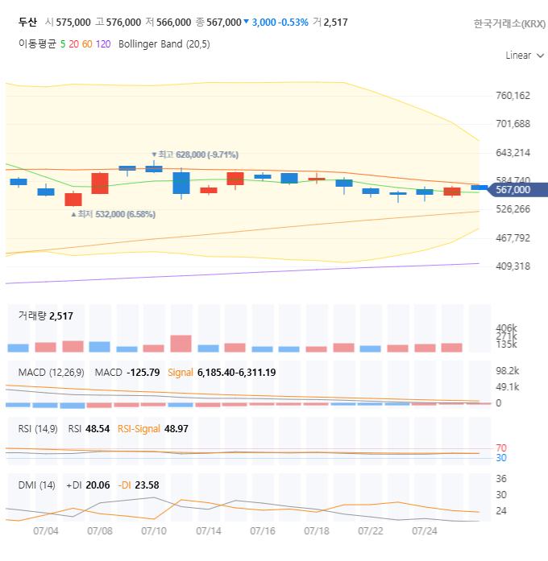Click the 한국거래소(KRX) exchange label

pos(509,23)
